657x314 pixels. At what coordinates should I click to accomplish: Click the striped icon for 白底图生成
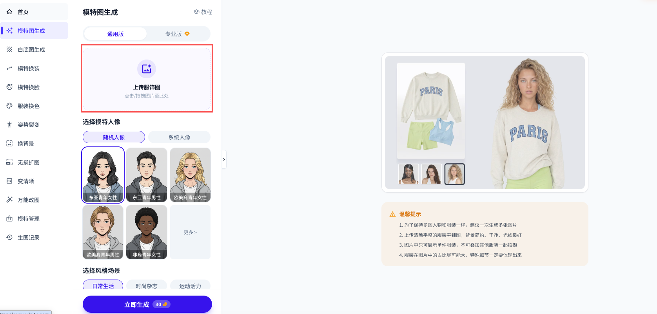click(x=9, y=49)
